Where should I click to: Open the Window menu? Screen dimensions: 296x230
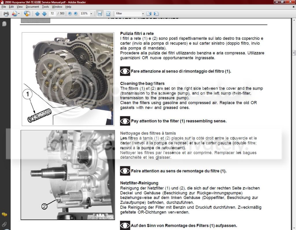coord(57,6)
